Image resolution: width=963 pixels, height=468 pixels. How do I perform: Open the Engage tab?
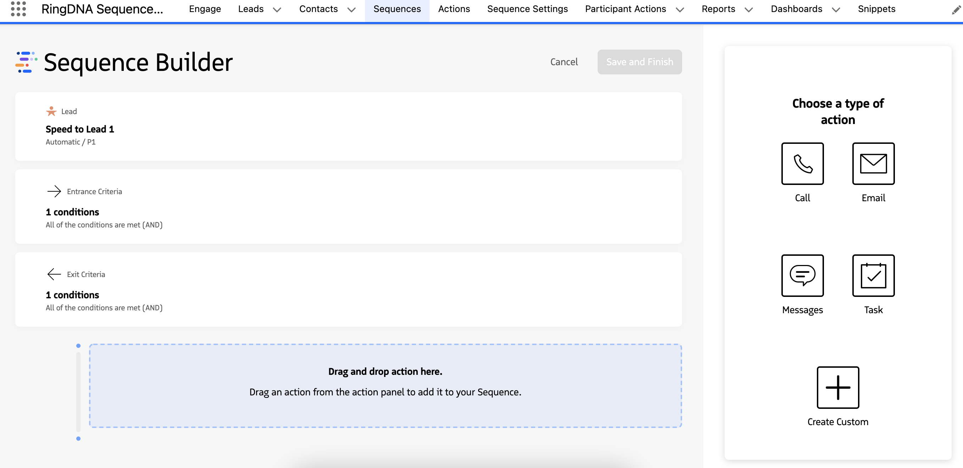click(x=205, y=9)
